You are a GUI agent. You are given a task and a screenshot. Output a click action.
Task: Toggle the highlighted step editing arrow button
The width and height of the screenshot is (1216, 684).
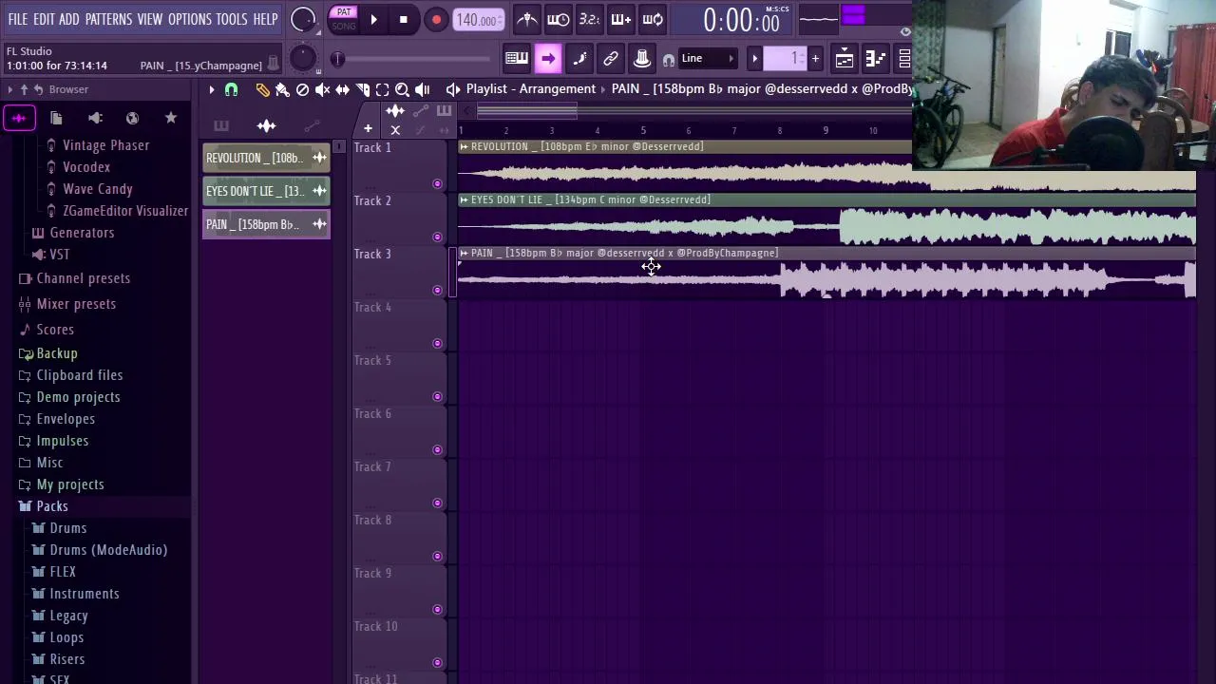click(x=548, y=59)
